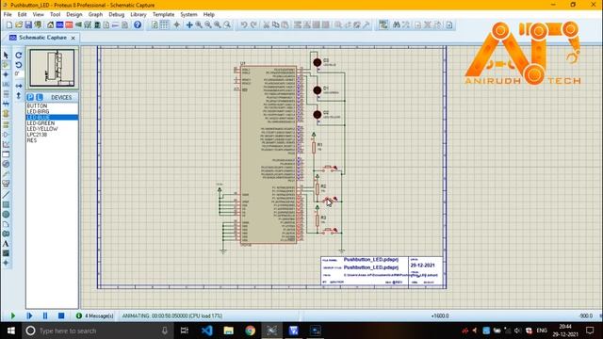This screenshot has width=603, height=339.
Task: Click the Y-Mirror vertical flip icon
Action: pos(19,95)
